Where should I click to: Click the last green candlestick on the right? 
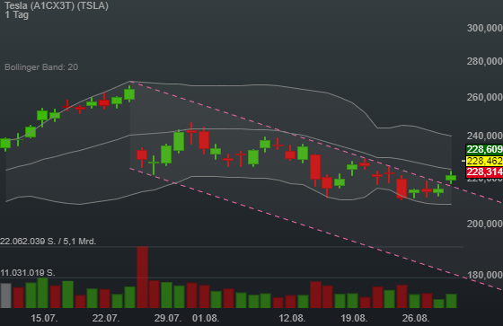click(x=451, y=178)
